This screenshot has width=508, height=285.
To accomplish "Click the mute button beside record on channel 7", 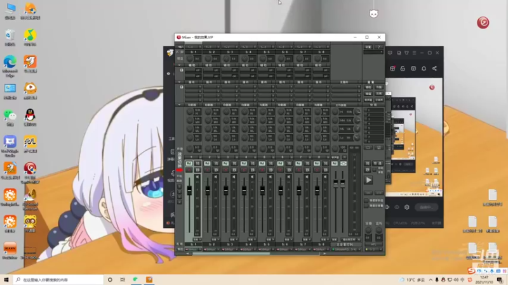I will click(x=307, y=170).
